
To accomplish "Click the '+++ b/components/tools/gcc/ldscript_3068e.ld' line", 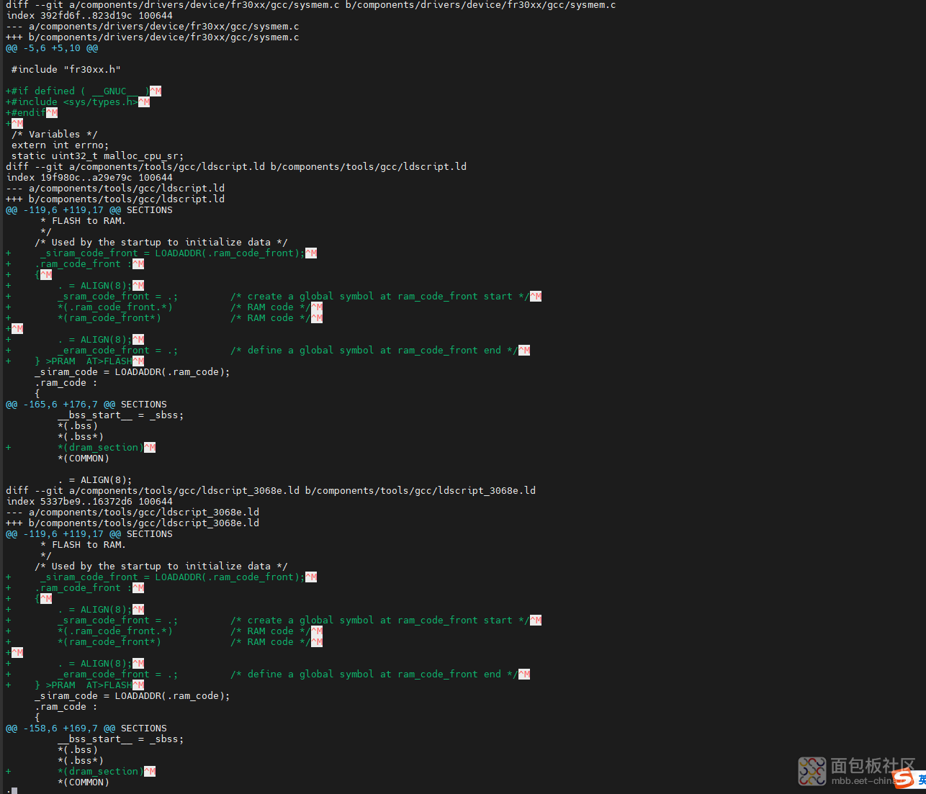I will [132, 523].
